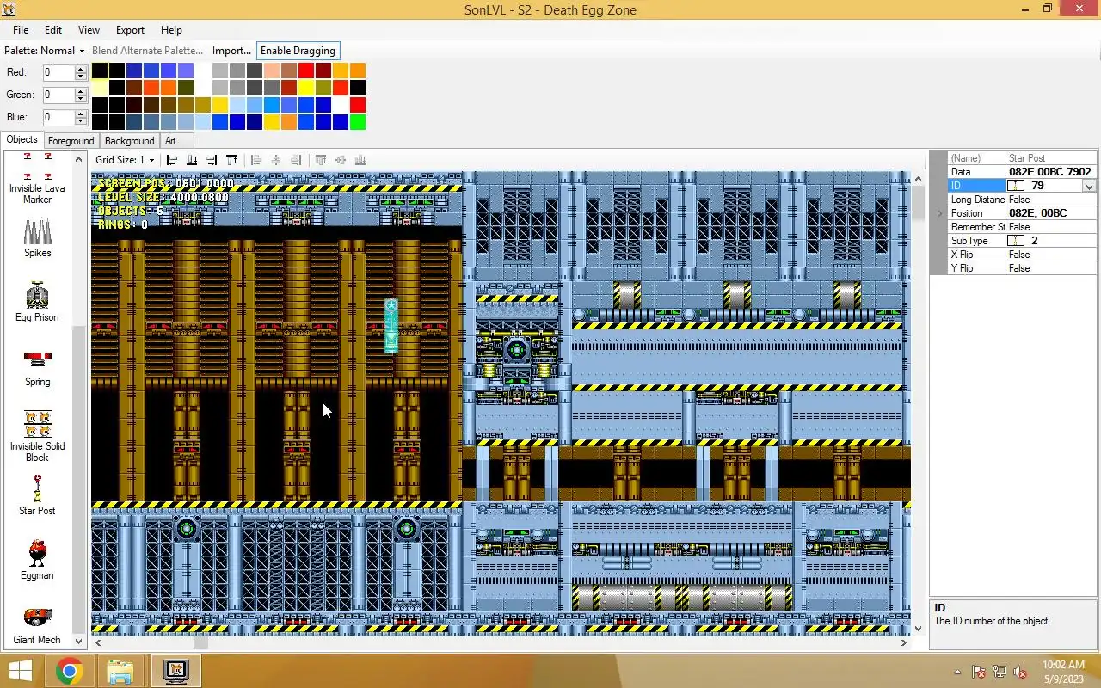The width and height of the screenshot is (1101, 688).
Task: Select the Invisible Solid Block object
Action: [x=37, y=436]
